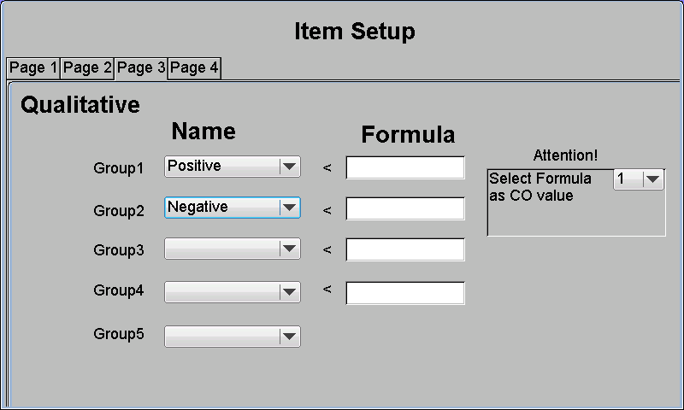Click the Name column heading
Screen dimensions: 684x410
click(203, 132)
